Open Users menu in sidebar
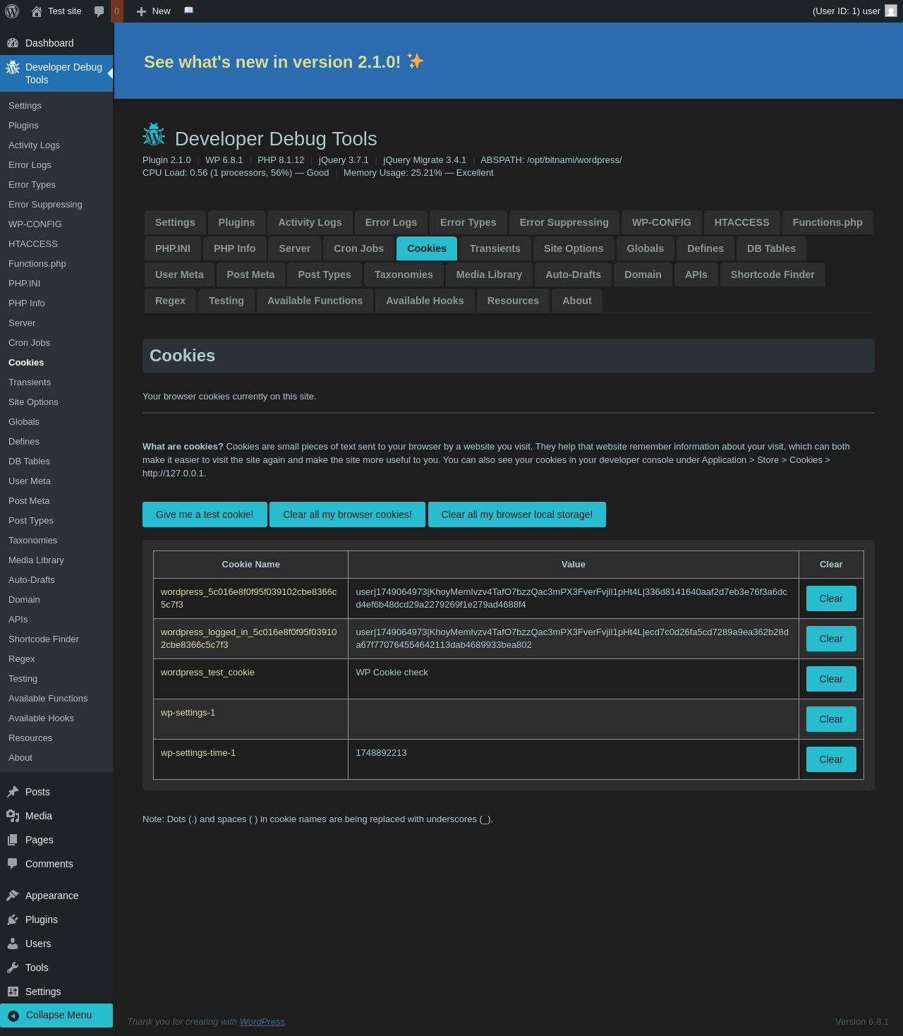The height and width of the screenshot is (1036, 903). (38, 944)
